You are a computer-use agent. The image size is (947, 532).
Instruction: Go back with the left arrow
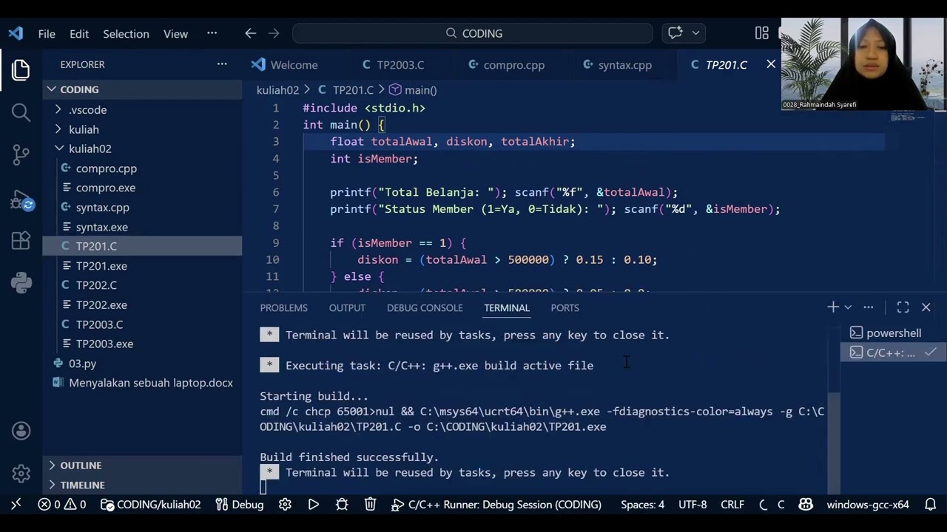[x=250, y=33]
